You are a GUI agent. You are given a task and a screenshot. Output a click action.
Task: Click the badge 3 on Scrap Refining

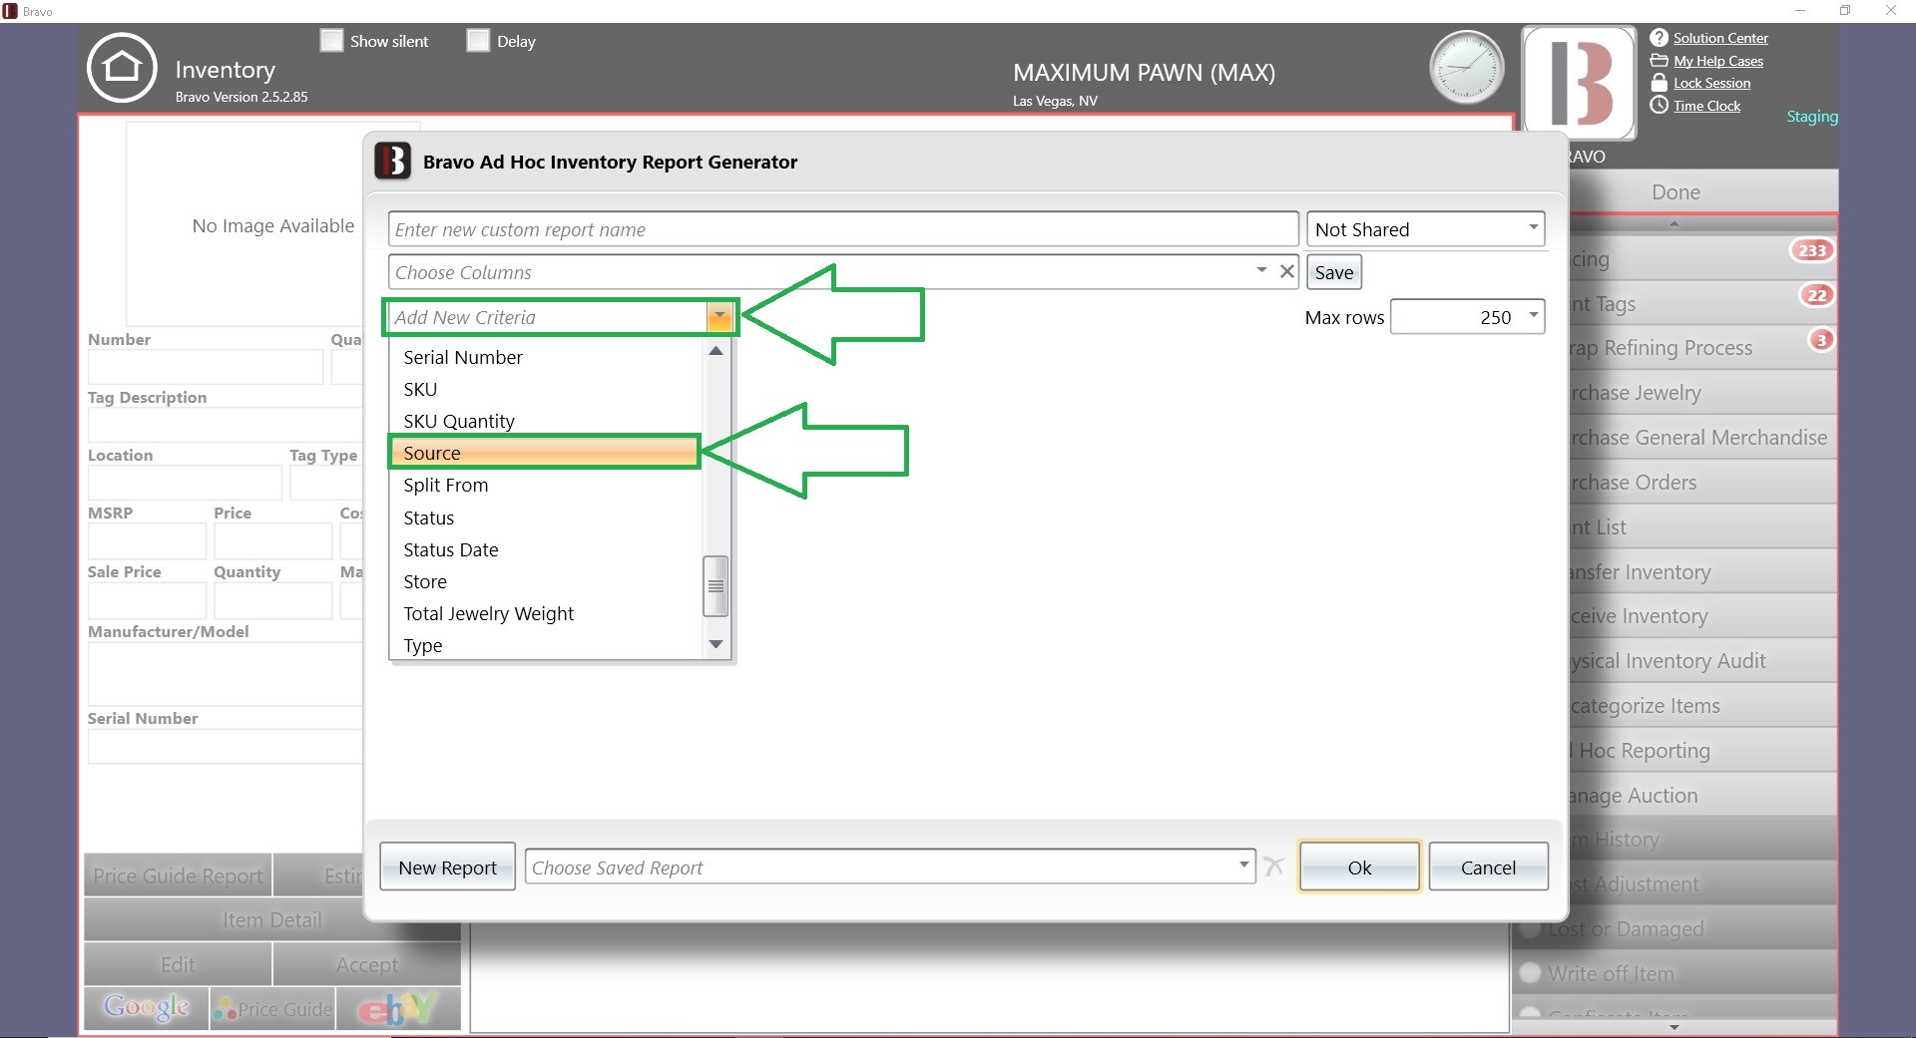pyautogui.click(x=1821, y=340)
